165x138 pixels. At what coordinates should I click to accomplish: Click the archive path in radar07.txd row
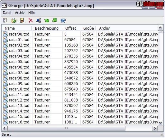[x=128, y=73]
